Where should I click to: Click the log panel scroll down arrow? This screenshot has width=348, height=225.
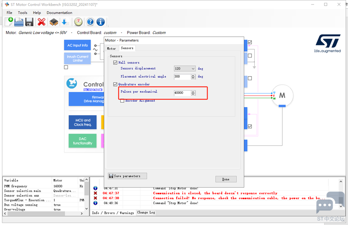[x=341, y=206]
